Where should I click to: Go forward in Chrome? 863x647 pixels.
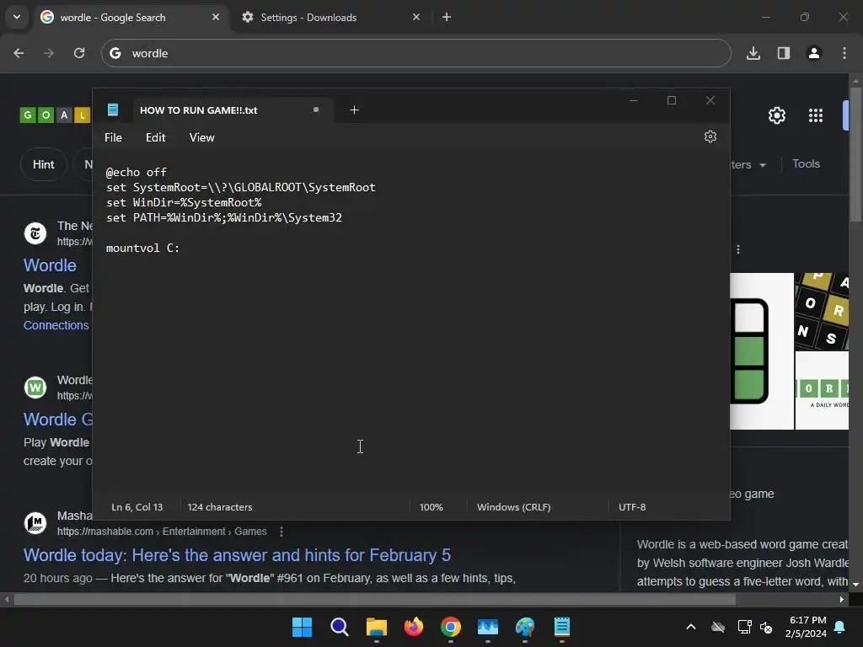tap(49, 53)
